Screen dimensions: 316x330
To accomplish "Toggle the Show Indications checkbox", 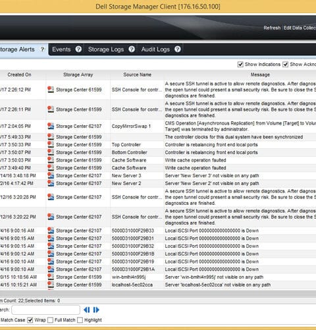I will [240, 65].
